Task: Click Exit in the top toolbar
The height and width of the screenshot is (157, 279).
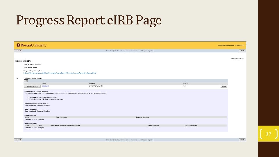Action: point(111,51)
